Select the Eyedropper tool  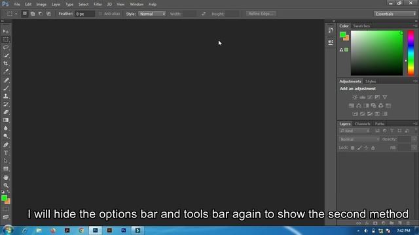pyautogui.click(x=6, y=71)
